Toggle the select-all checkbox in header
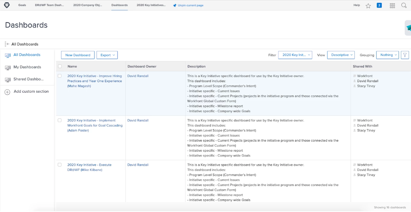The image size is (411, 212). (60, 66)
